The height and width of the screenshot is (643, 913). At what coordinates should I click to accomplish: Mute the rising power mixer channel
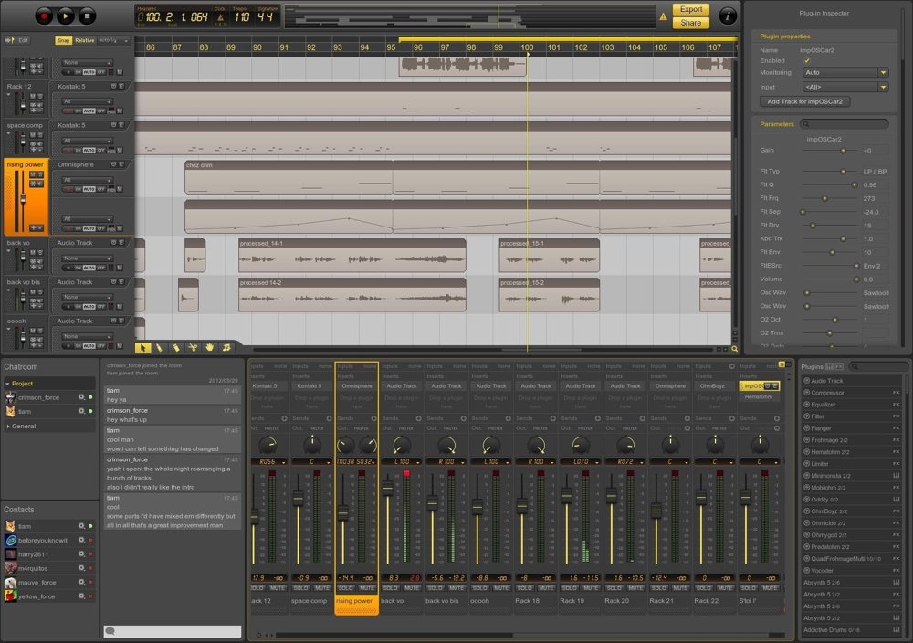click(x=366, y=588)
